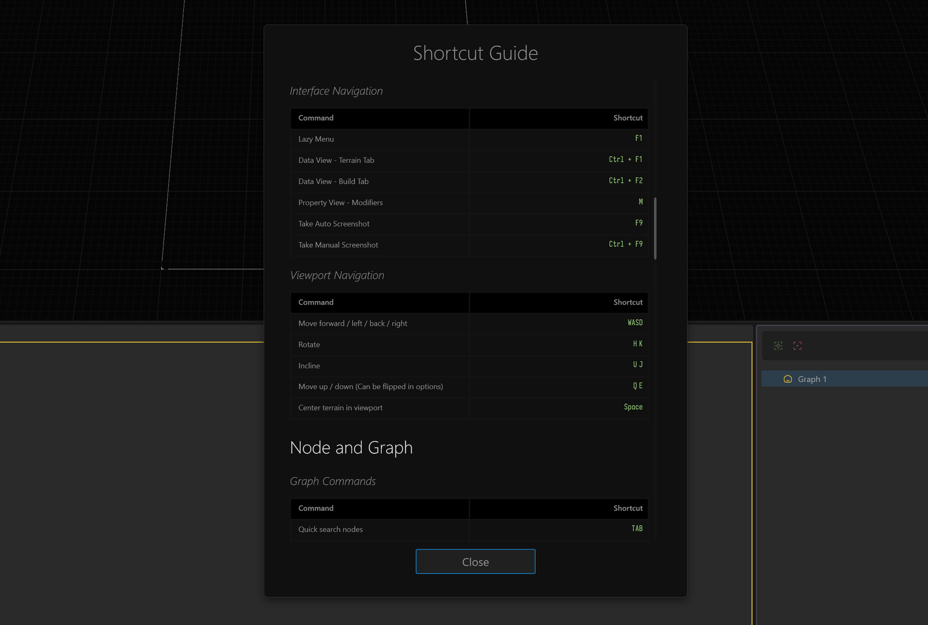Select the Take Auto Screenshot row
This screenshot has width=928, height=625.
(406, 224)
